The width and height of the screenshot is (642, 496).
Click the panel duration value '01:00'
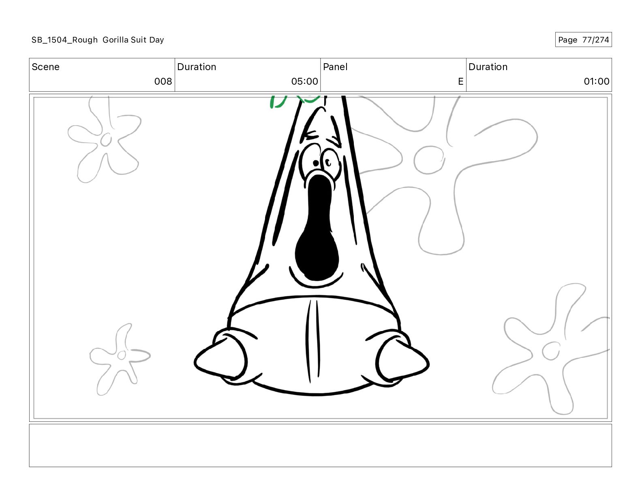pyautogui.click(x=596, y=81)
